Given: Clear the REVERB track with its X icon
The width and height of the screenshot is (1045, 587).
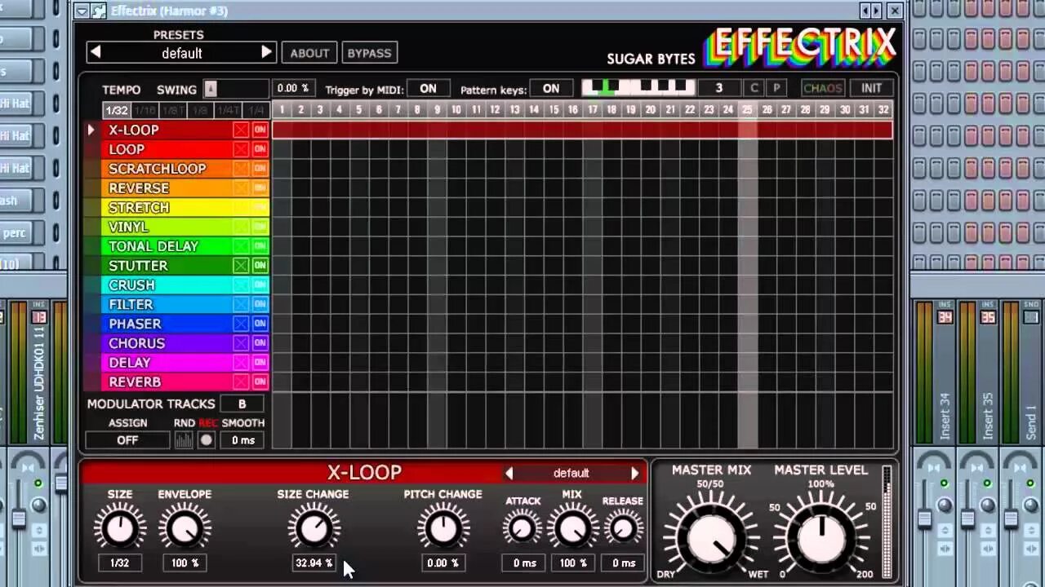Looking at the screenshot, I should tap(241, 382).
